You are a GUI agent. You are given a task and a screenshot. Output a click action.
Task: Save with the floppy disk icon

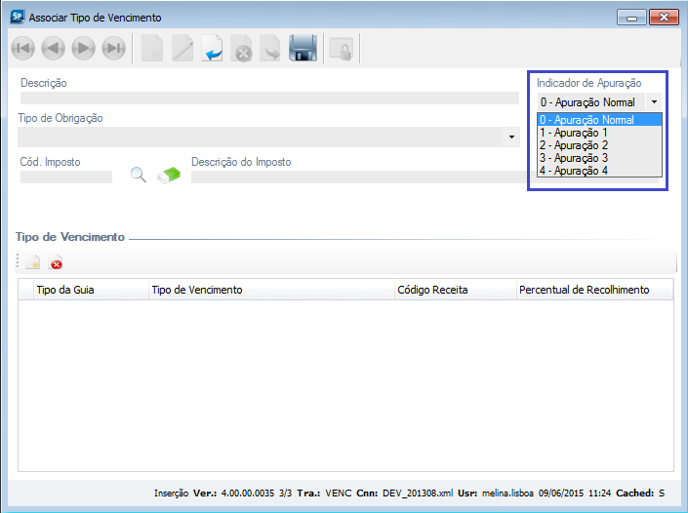[303, 48]
